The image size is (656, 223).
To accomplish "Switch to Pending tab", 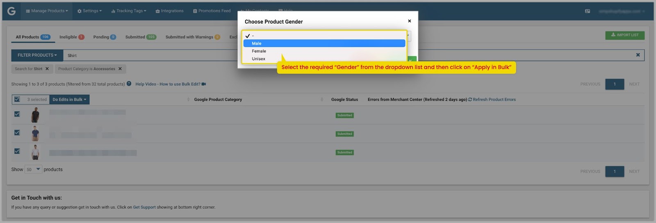I will pyautogui.click(x=105, y=37).
